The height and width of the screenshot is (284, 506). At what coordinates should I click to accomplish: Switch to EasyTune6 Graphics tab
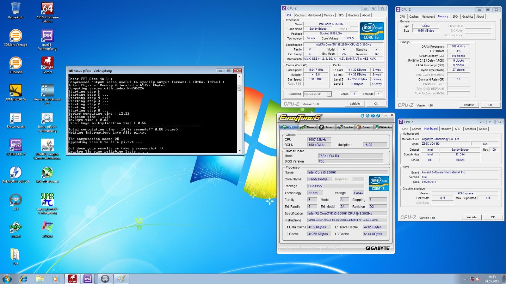(x=345, y=127)
